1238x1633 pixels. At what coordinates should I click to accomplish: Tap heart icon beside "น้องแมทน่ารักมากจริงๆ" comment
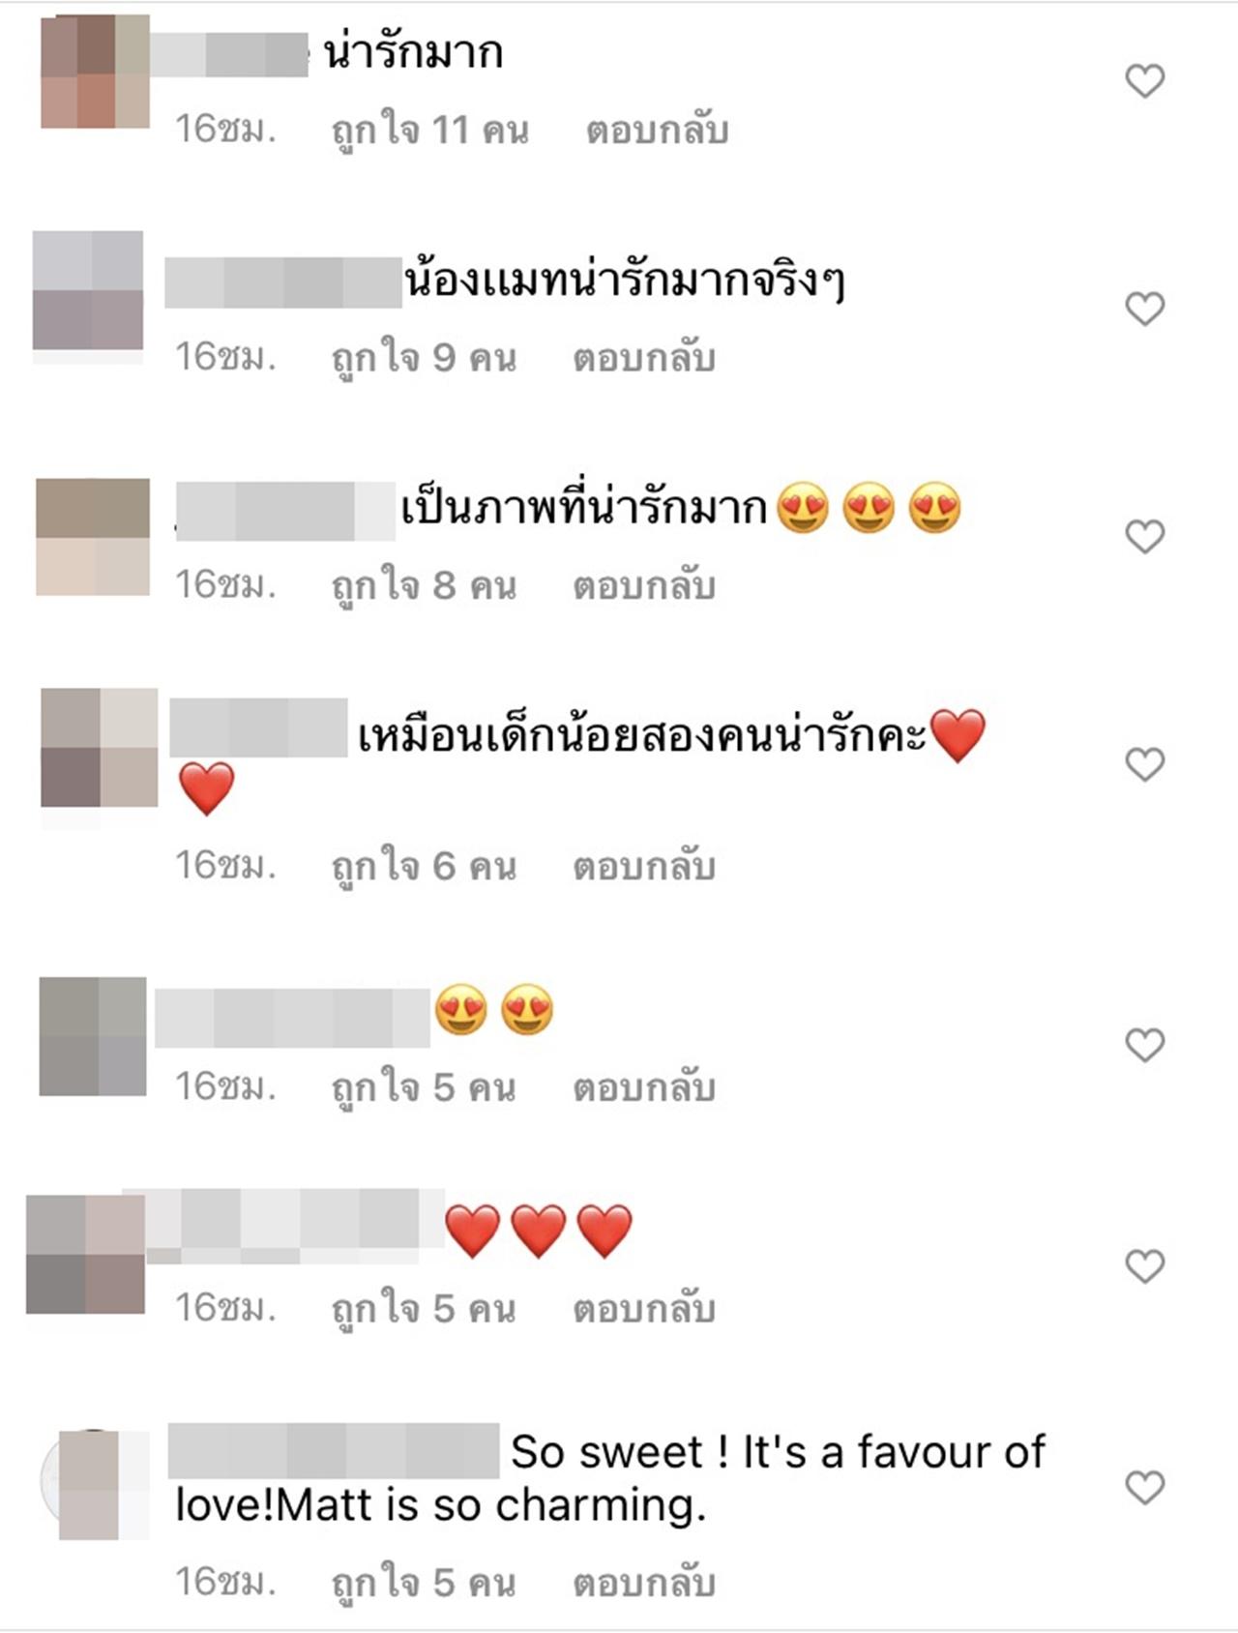[x=1144, y=310]
